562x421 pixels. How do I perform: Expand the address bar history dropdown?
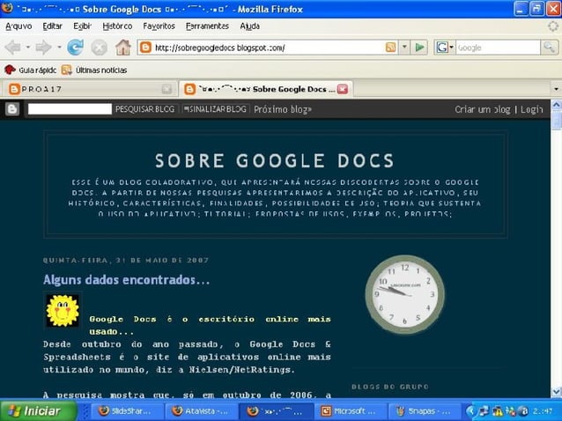[404, 48]
